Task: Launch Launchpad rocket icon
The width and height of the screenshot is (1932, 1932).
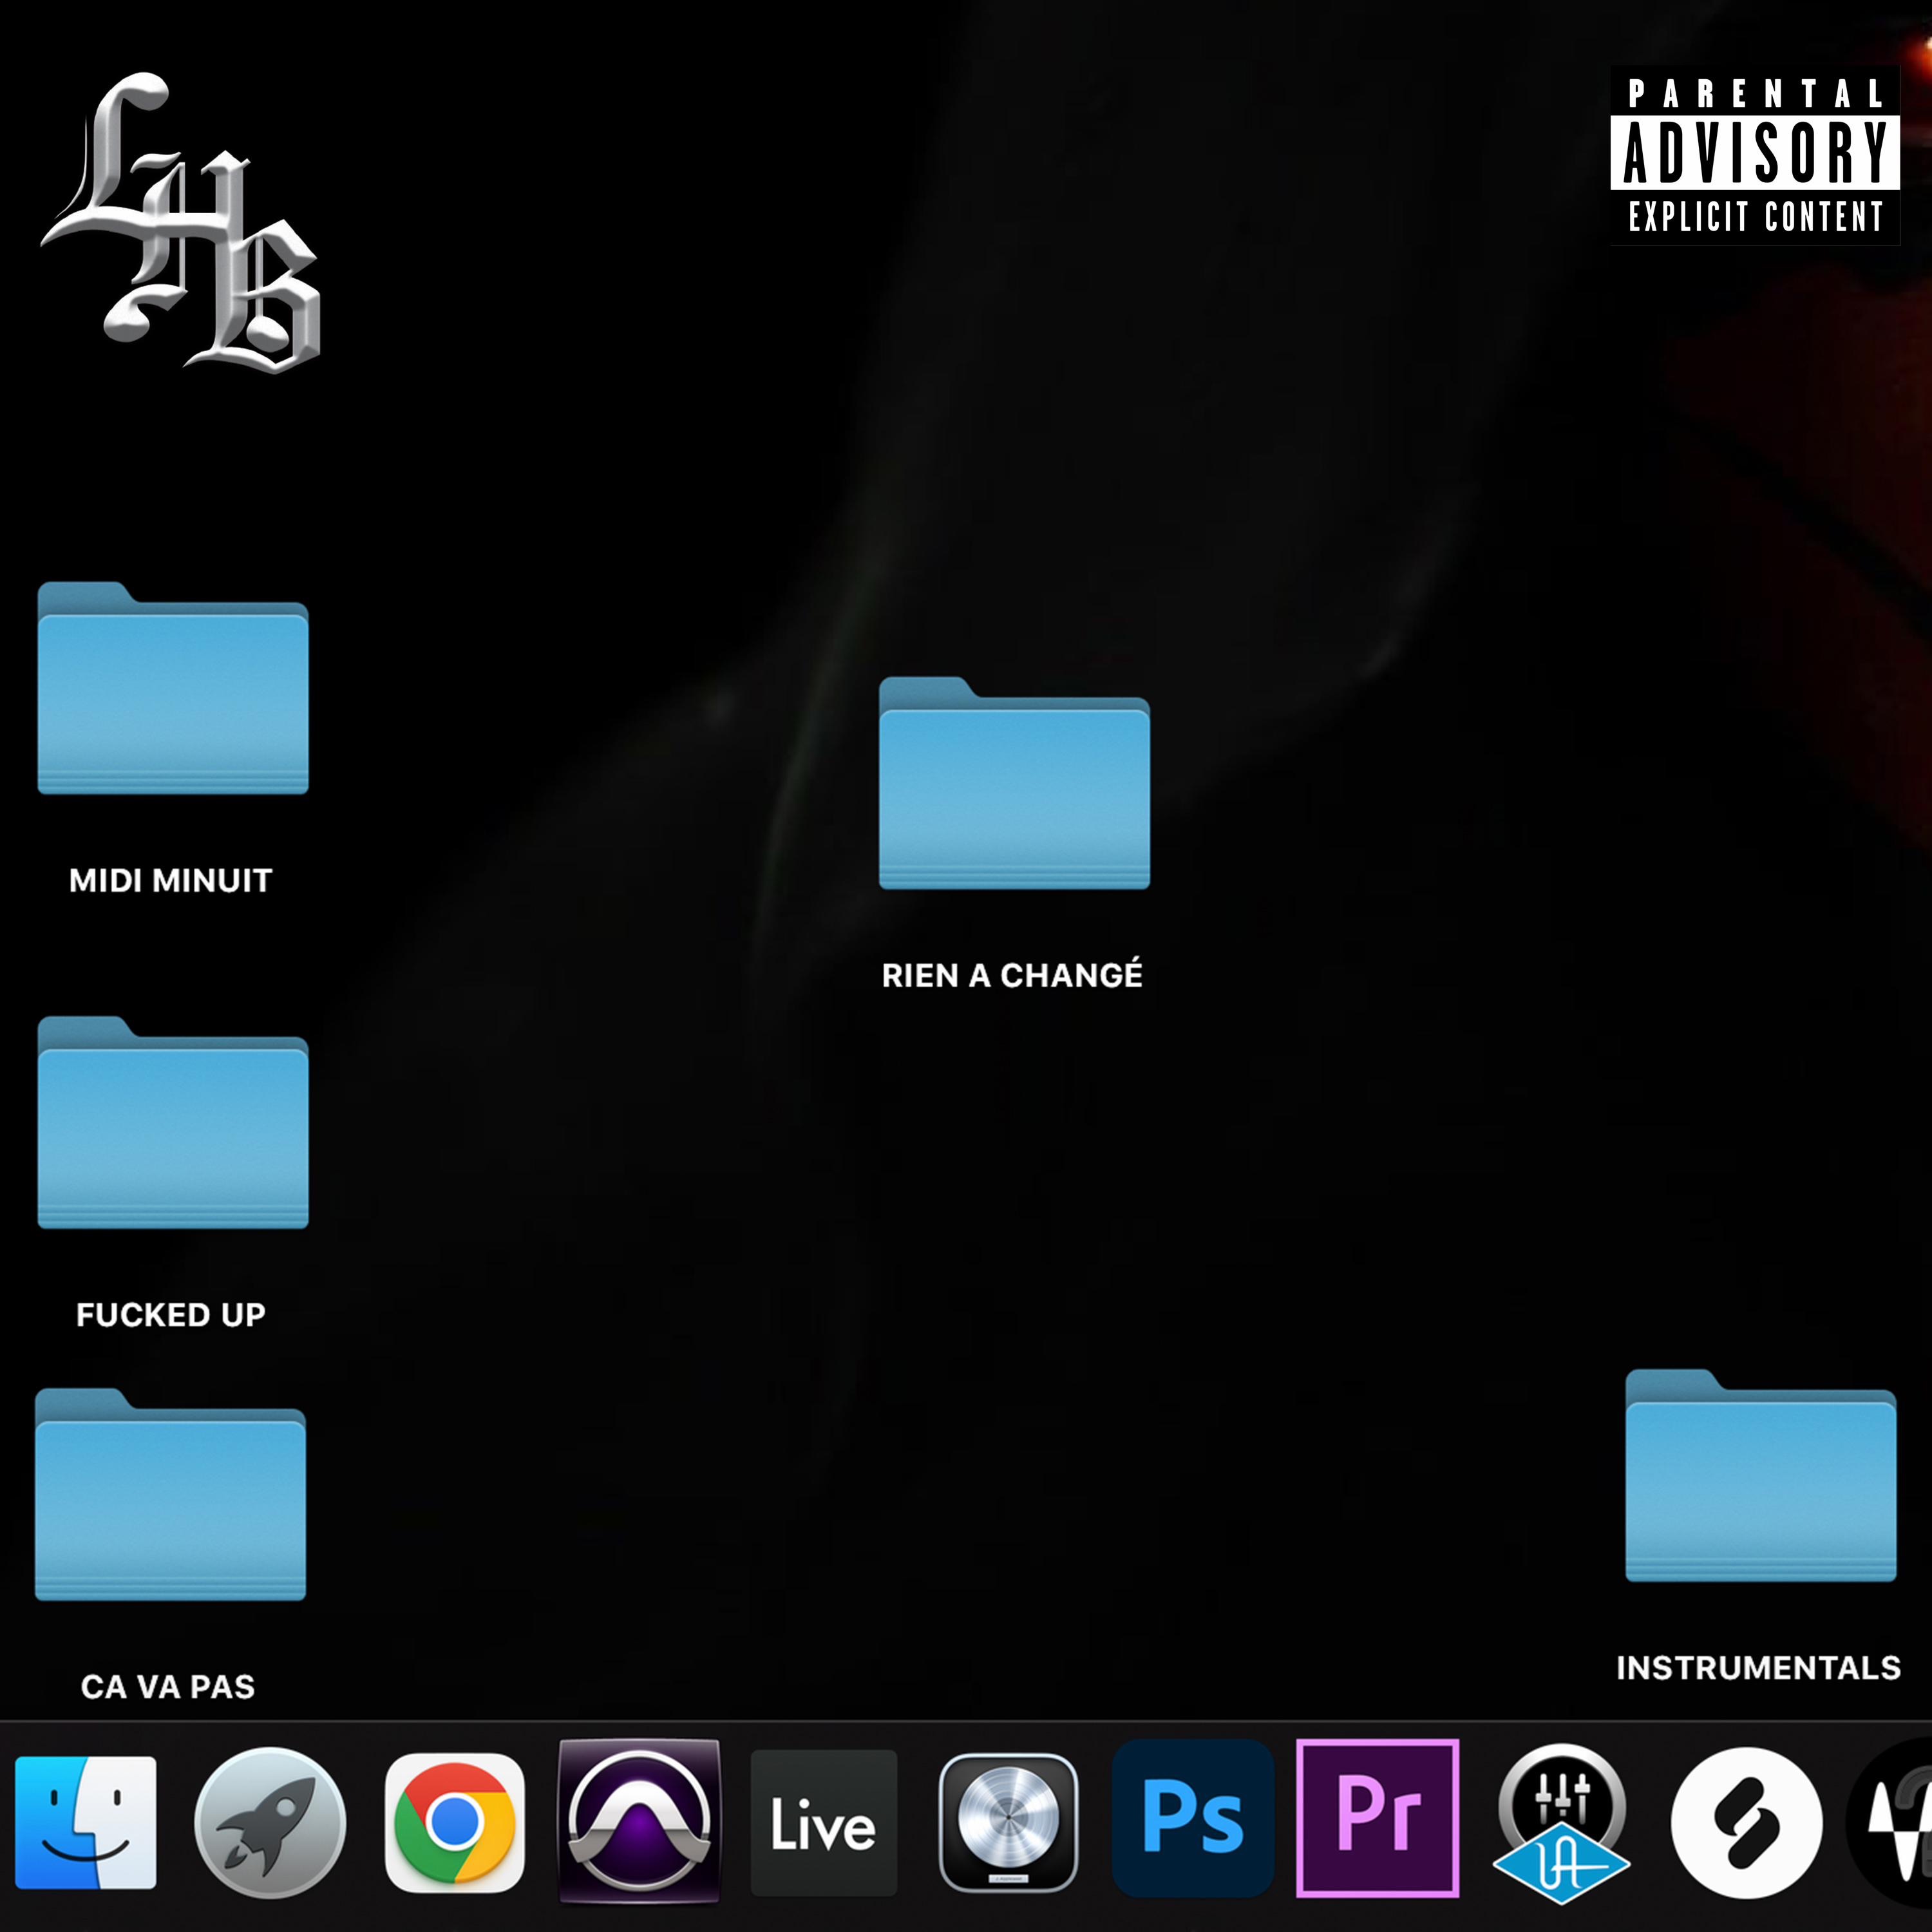Action: [x=270, y=1822]
